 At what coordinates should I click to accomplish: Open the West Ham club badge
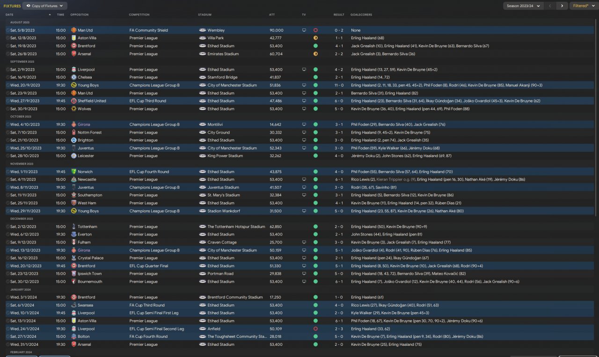[x=73, y=203]
